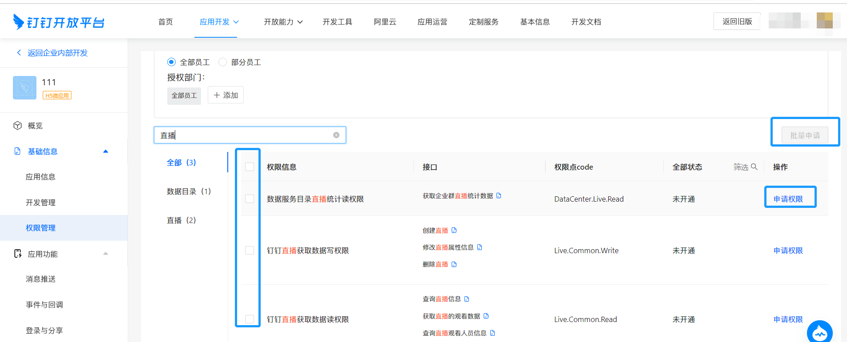Click 申请权限 for DataCenter.Live.Read
The height and width of the screenshot is (342, 847).
click(x=788, y=199)
